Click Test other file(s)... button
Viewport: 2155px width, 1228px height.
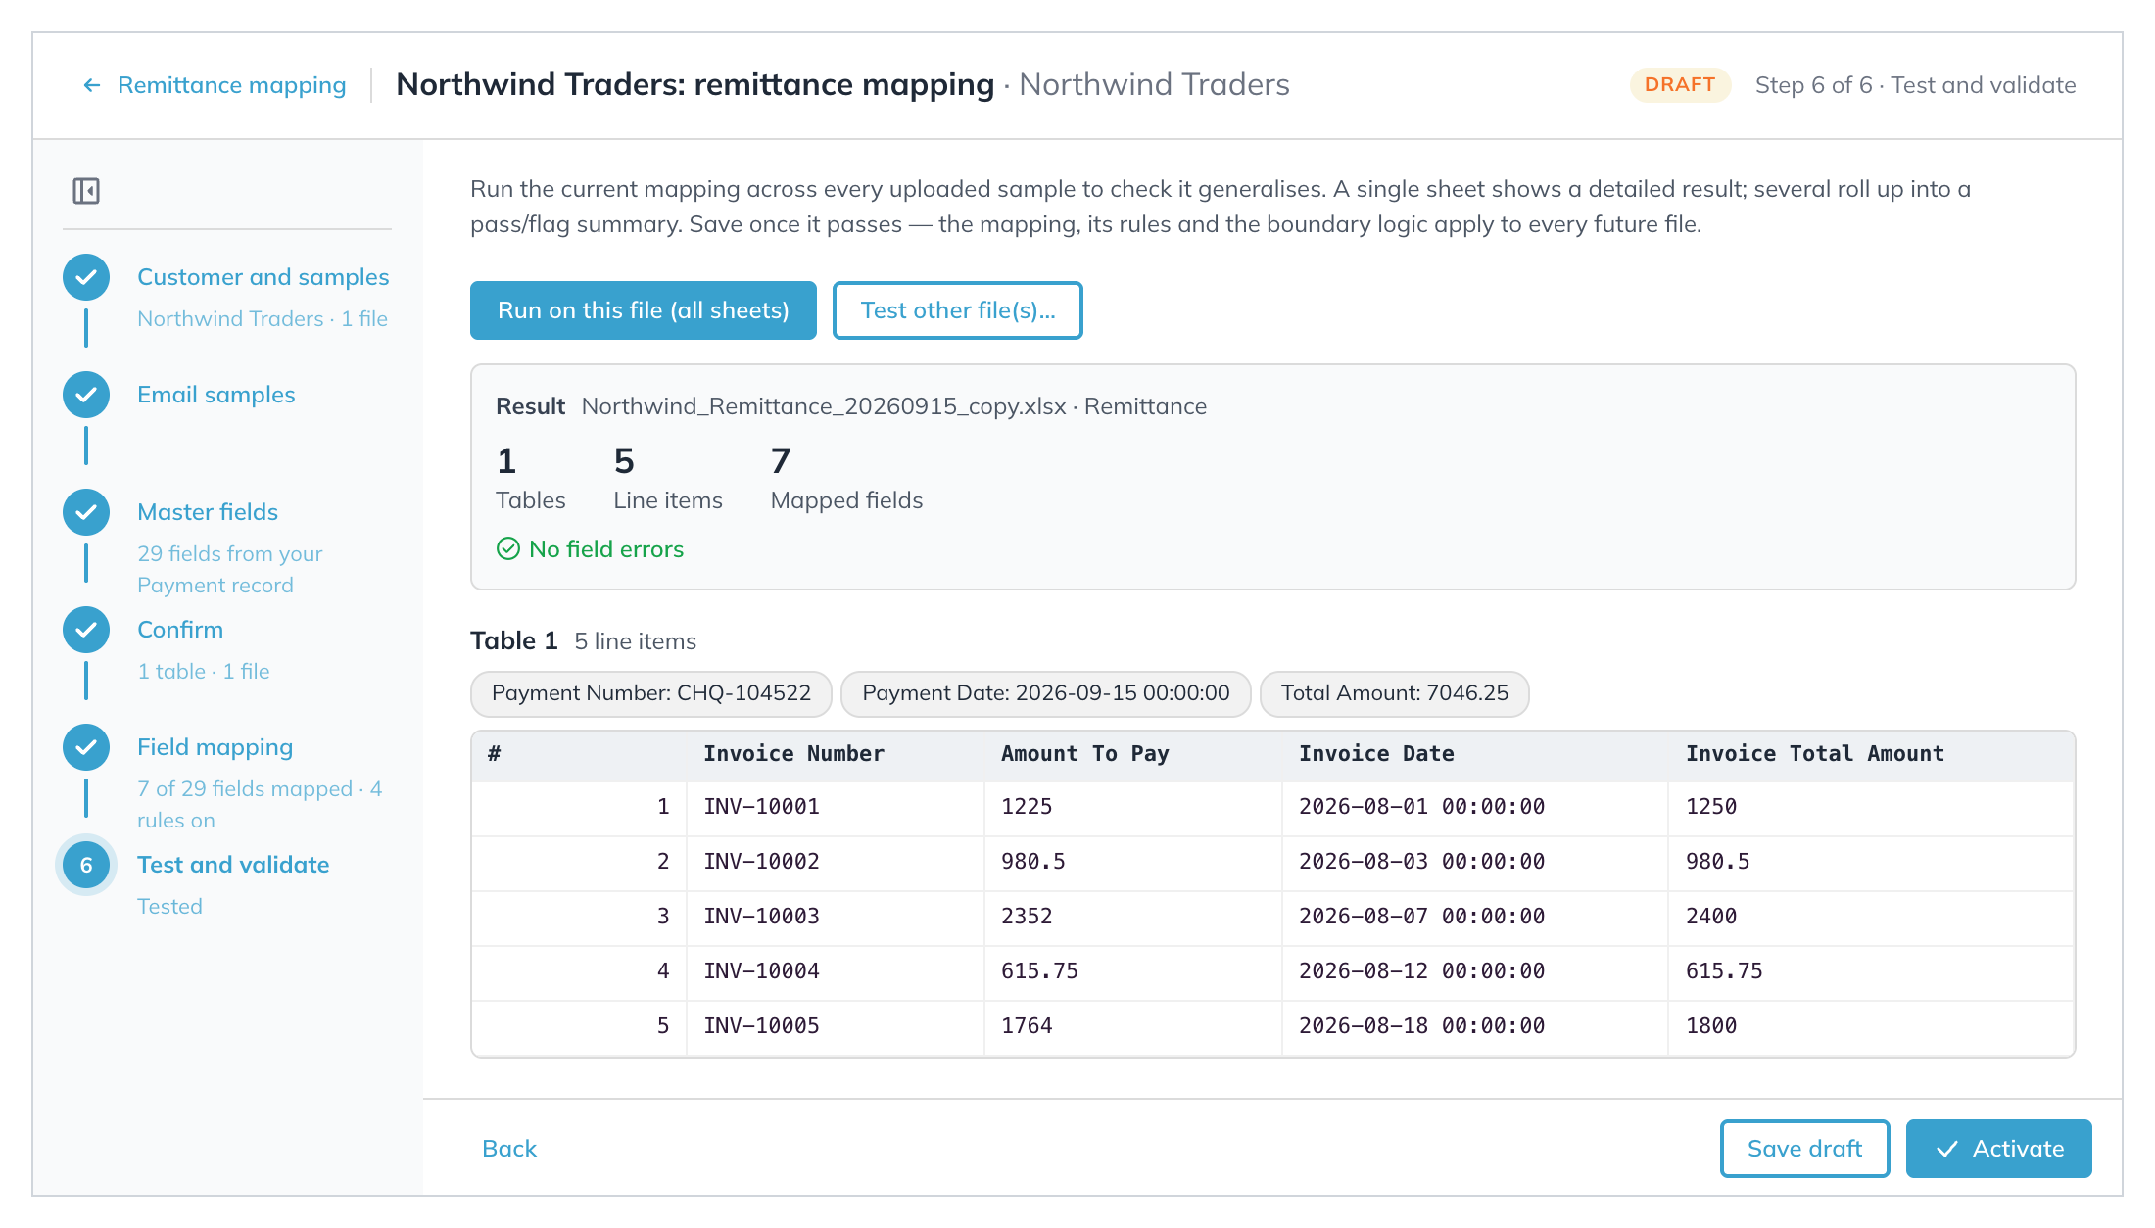point(958,310)
